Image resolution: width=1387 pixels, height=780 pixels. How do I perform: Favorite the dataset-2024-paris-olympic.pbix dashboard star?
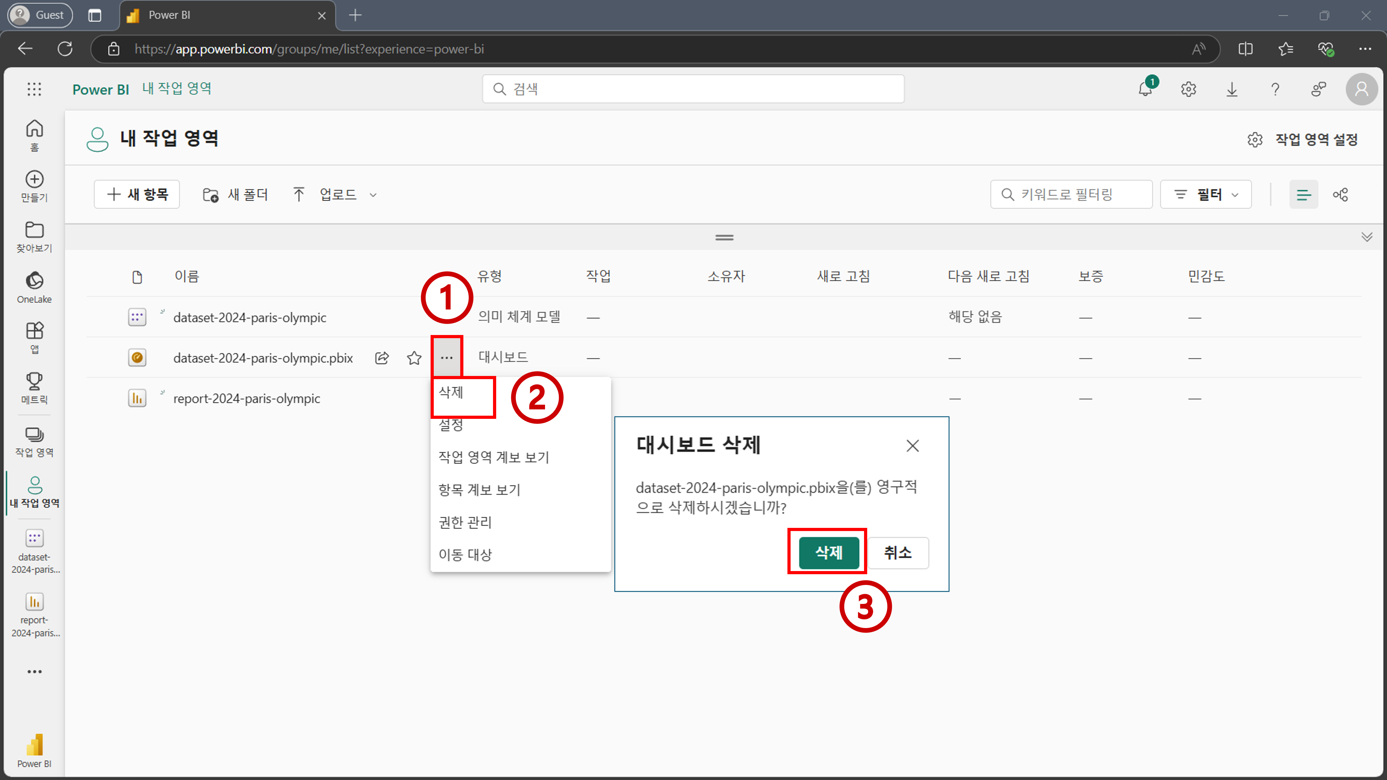tap(414, 357)
